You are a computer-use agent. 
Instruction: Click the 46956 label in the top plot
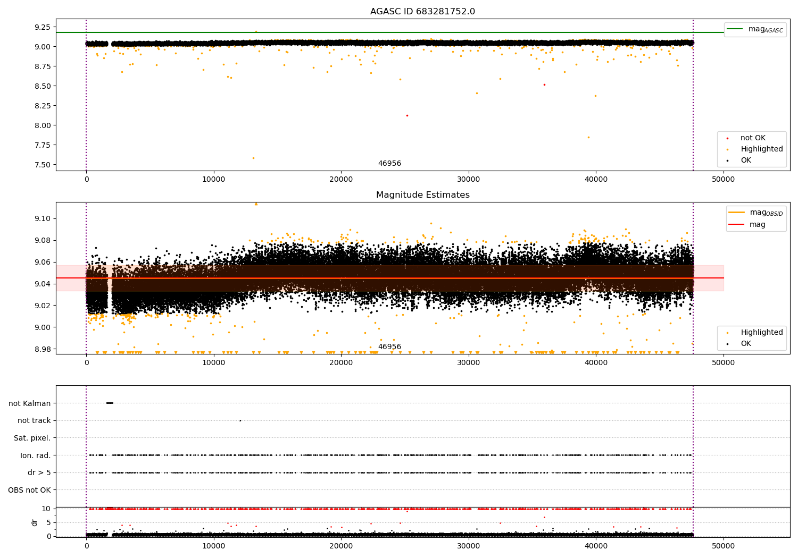pos(389,164)
